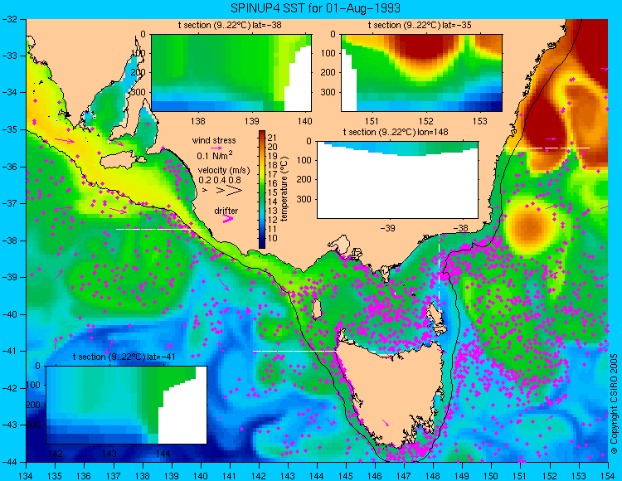Click the '147' longitude label on main axis
Image resolution: width=622 pixels, height=481 pixels.
pos(404,476)
